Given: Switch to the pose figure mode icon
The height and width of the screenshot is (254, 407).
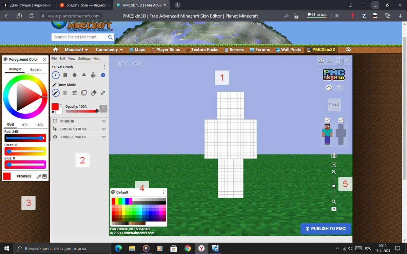Looking at the screenshot, I should (x=338, y=88).
